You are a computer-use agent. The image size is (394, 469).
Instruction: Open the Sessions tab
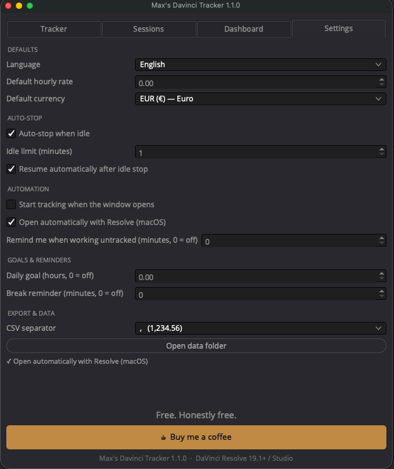[149, 29]
